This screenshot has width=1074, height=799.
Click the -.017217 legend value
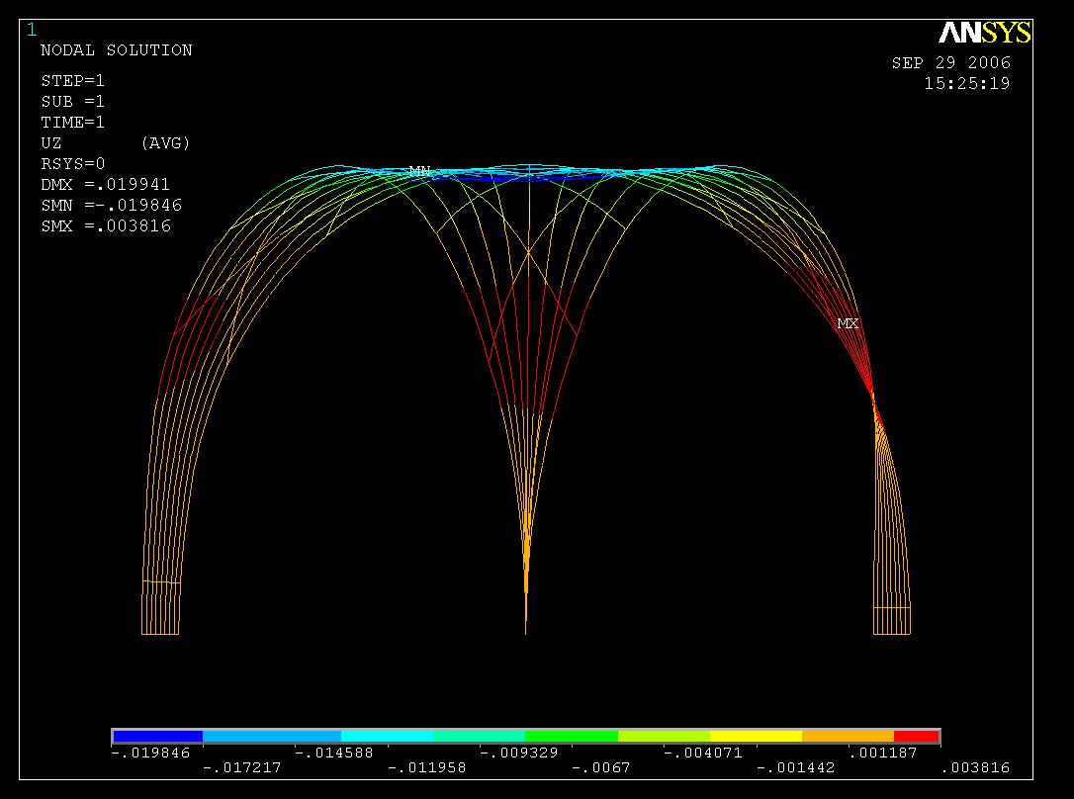[241, 768]
